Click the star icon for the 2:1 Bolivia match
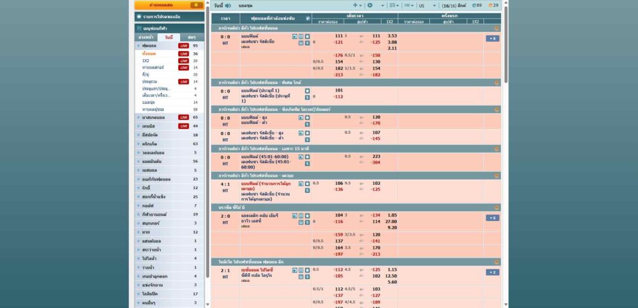 click(x=307, y=270)
